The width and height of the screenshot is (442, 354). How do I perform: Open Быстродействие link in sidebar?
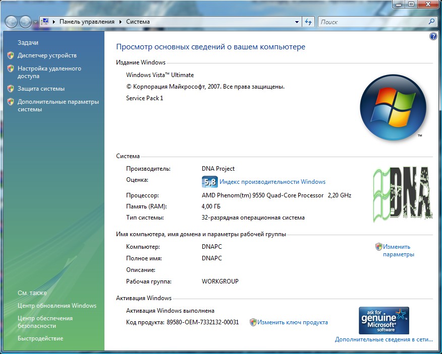click(x=40, y=338)
